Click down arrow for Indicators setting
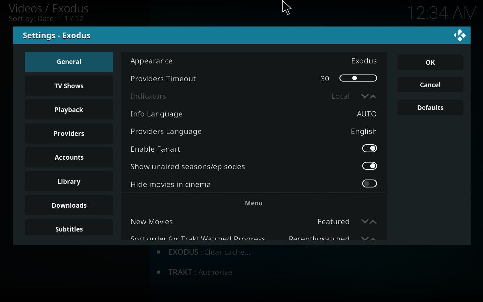 365,96
